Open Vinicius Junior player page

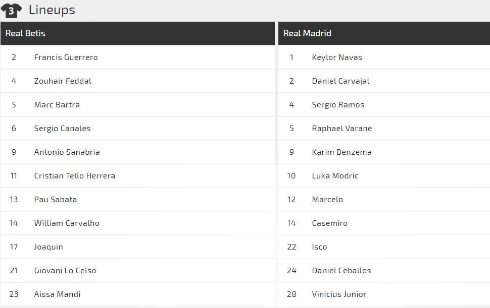pos(339,294)
